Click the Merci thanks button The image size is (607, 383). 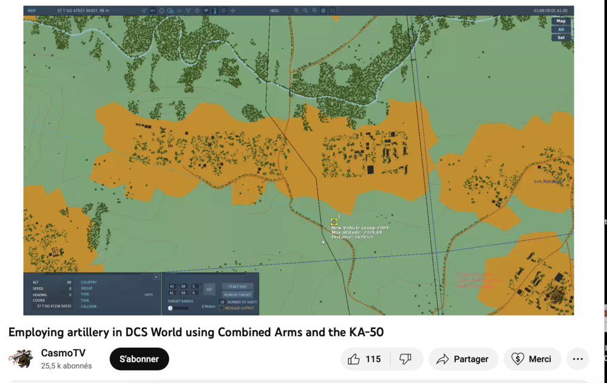click(532, 359)
